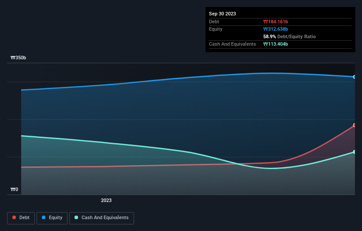Click the Sep 30 2023 tooltip date
This screenshot has width=362, height=231.
point(222,14)
